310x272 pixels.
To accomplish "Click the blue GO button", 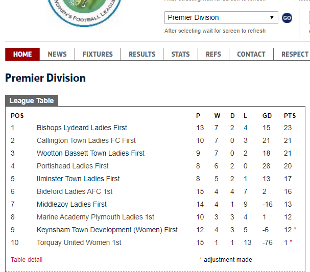I will [x=287, y=18].
